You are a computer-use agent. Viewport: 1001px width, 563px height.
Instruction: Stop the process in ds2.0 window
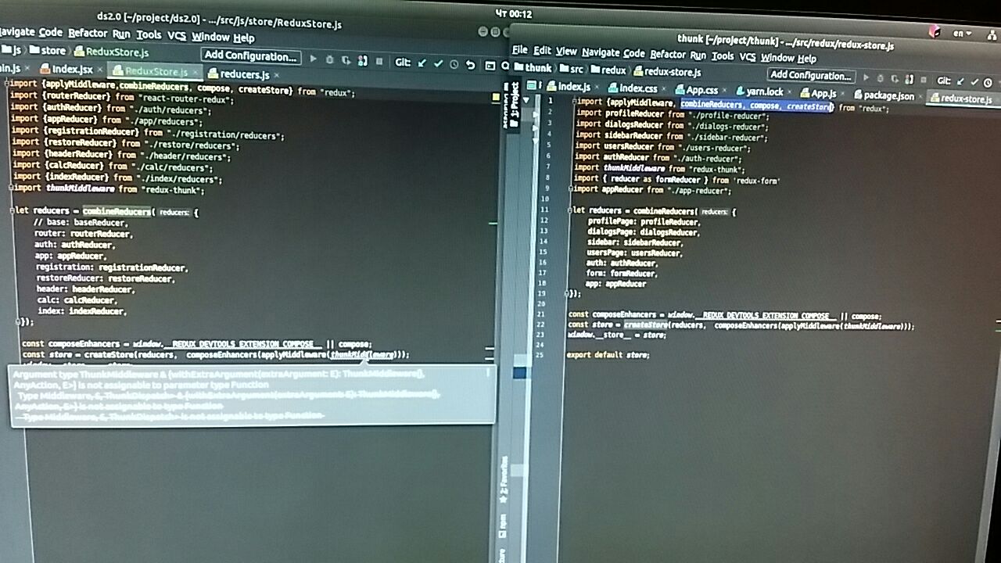379,61
